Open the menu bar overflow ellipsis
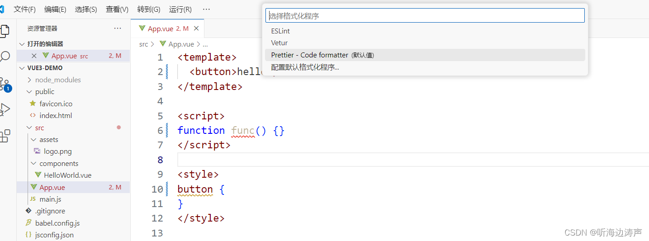 (x=206, y=9)
